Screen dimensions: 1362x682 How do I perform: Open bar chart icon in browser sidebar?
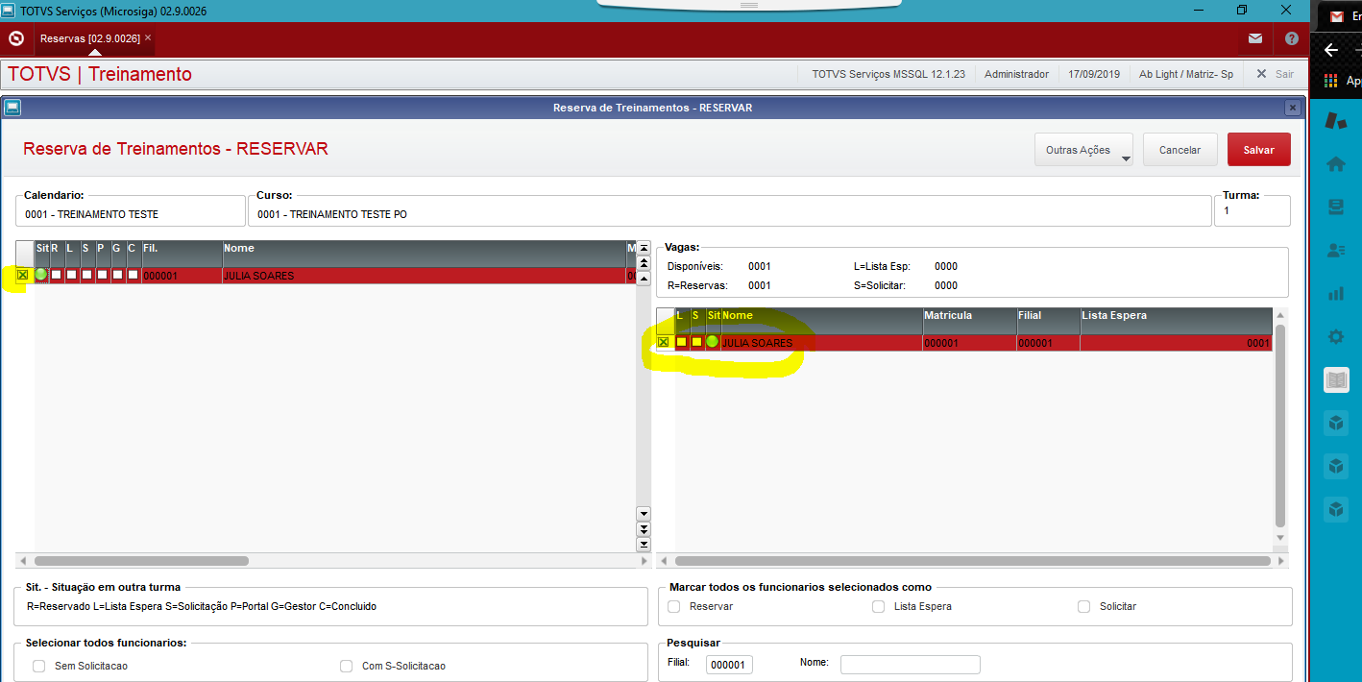pyautogui.click(x=1335, y=294)
